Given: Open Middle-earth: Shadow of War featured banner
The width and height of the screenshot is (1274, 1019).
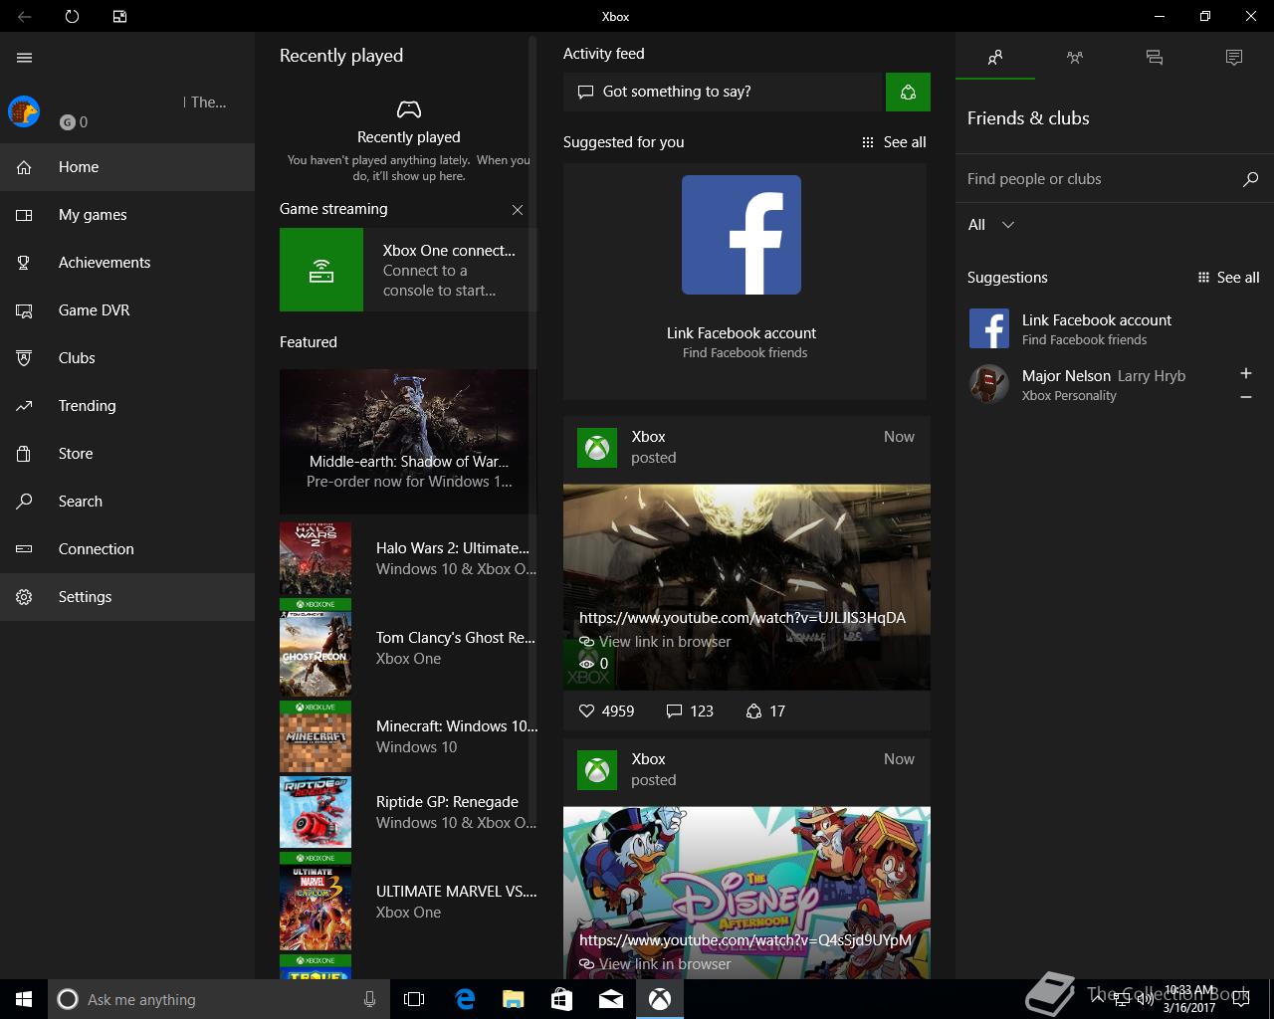Looking at the screenshot, I should tap(408, 441).
